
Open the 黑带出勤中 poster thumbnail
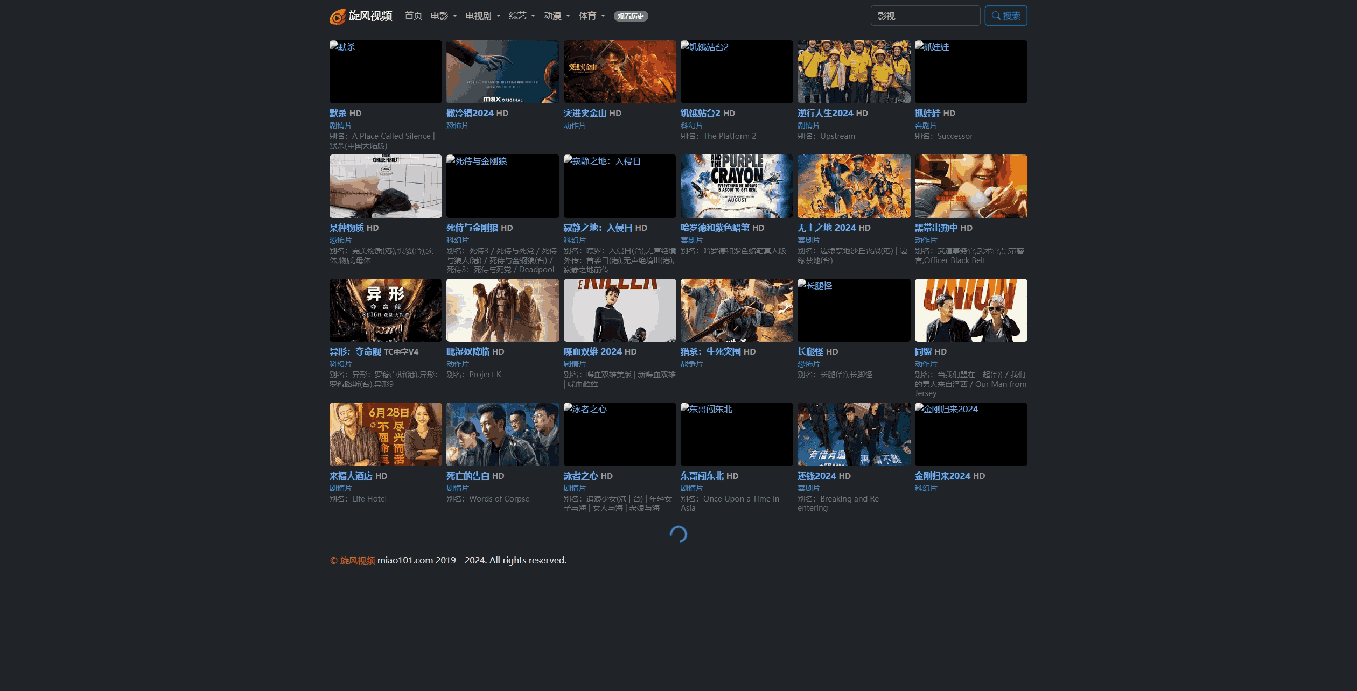click(x=971, y=186)
